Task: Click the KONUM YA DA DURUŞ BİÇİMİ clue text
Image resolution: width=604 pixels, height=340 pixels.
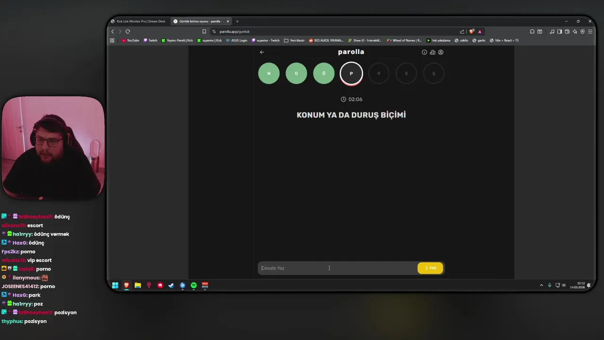Action: (x=351, y=115)
